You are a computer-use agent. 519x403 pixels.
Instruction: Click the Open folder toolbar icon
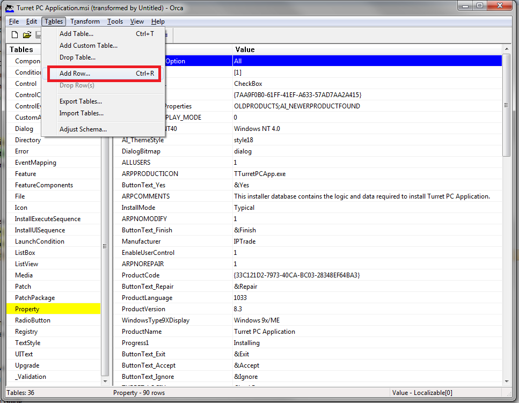pos(27,34)
